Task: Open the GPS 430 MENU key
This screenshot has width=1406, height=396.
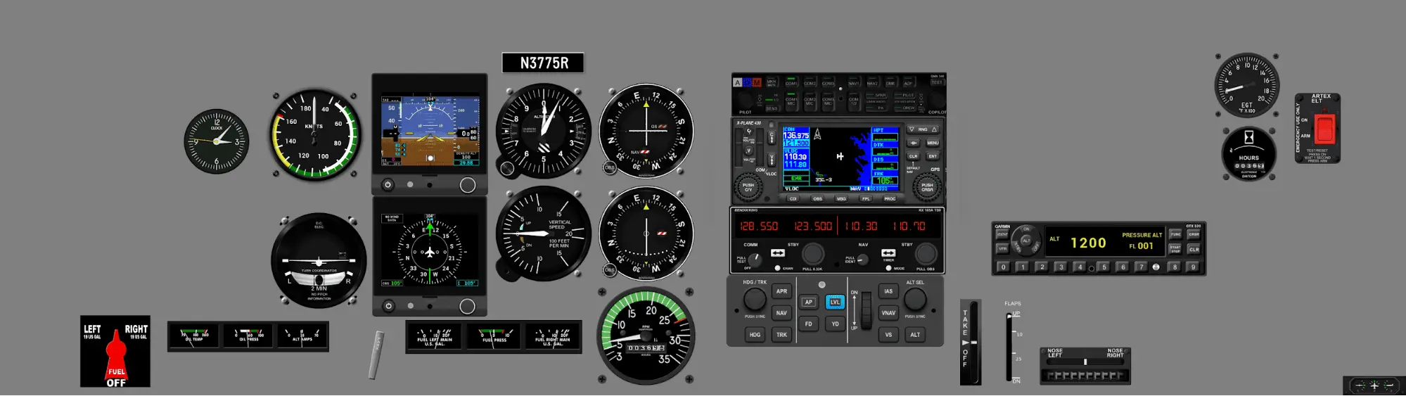Action: pyautogui.click(x=933, y=143)
